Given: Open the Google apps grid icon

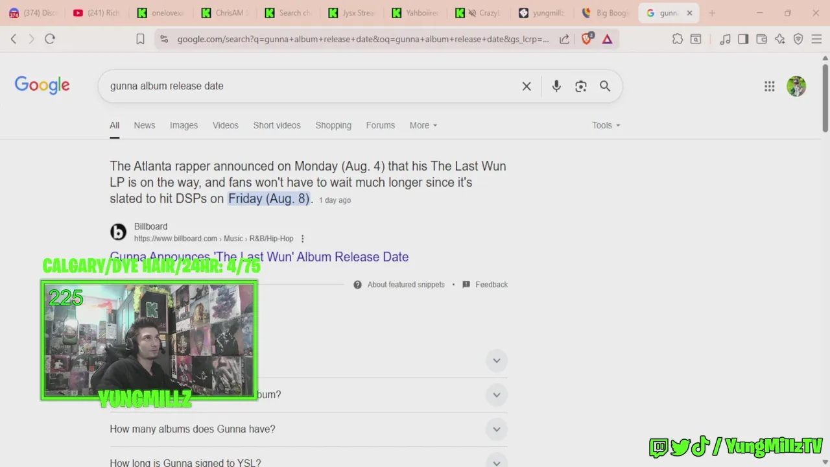Looking at the screenshot, I should pos(770,86).
